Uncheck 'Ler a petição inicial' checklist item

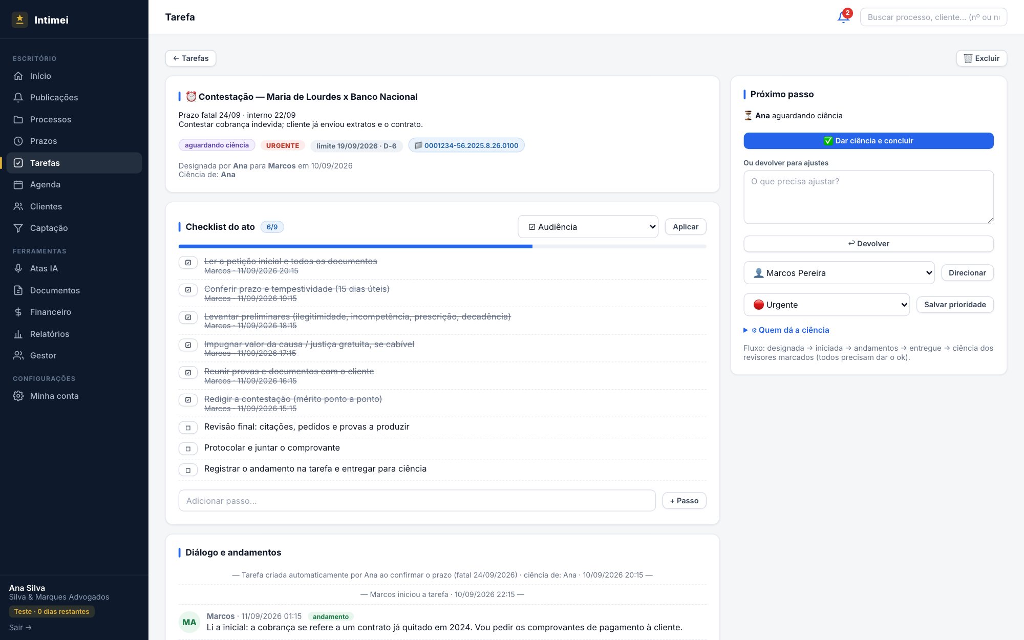coord(188,263)
